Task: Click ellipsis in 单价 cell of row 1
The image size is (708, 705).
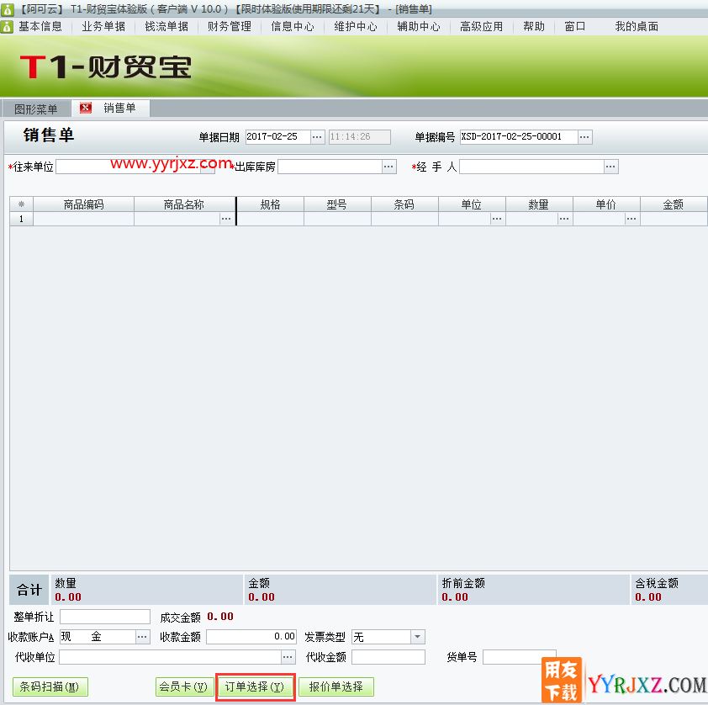Action: coord(631,219)
